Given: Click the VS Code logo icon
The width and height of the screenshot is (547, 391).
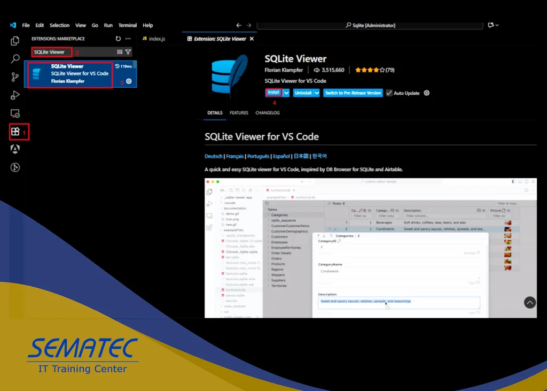Looking at the screenshot, I should (13, 25).
